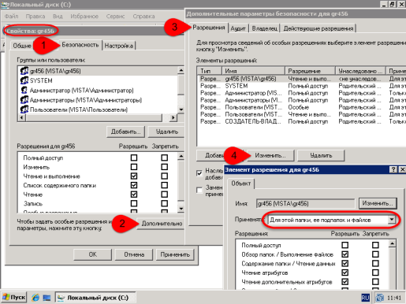The width and height of the screenshot is (406, 304).
Task: Click the system tray icon beside the clock
Action: (x=380, y=298)
